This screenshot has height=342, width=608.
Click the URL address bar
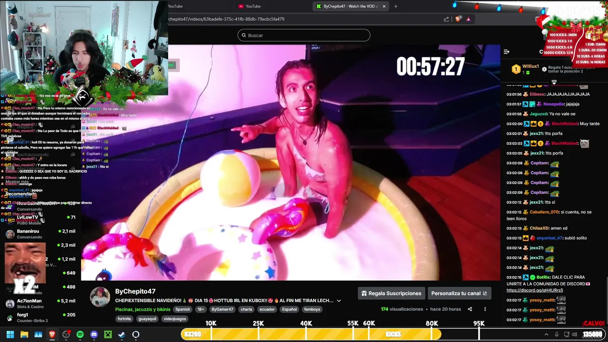304,19
